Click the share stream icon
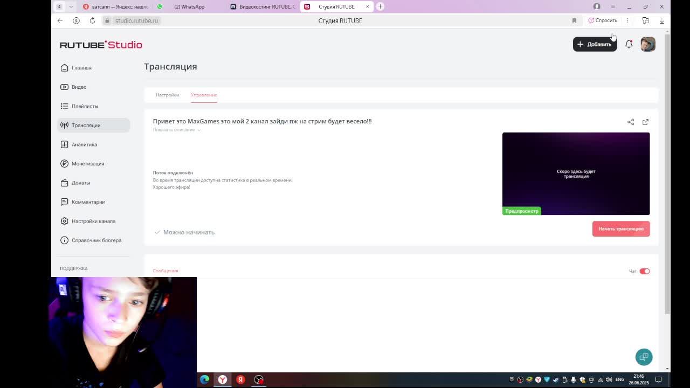690x388 pixels. [x=631, y=122]
